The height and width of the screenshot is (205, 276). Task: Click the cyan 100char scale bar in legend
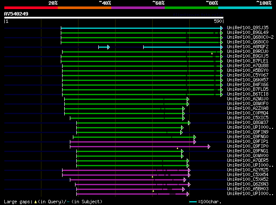(193, 202)
